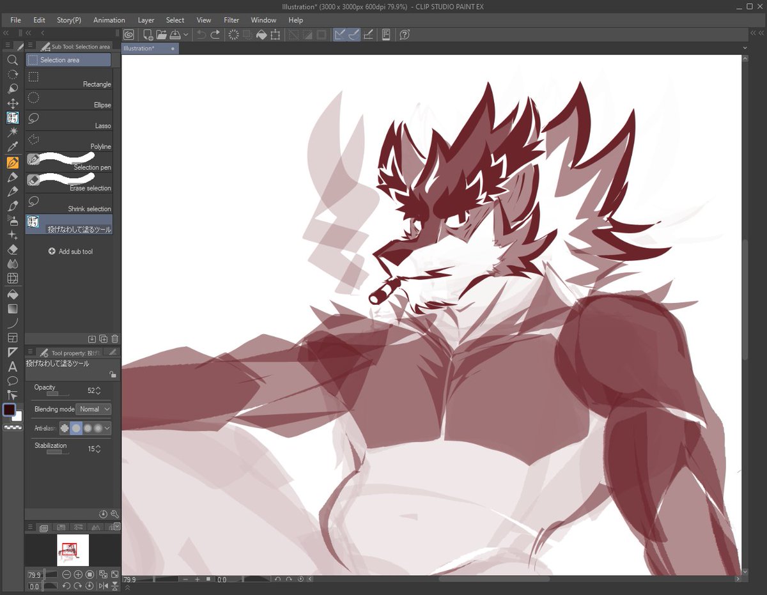Toggle Snap to Special Ruler
The image size is (767, 595).
coord(354,35)
